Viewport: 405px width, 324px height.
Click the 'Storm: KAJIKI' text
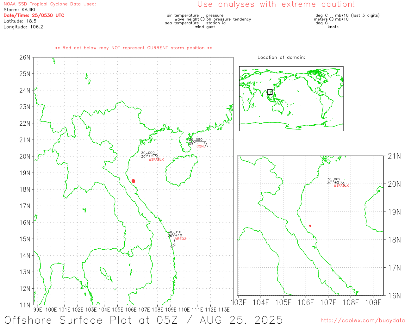[19, 10]
